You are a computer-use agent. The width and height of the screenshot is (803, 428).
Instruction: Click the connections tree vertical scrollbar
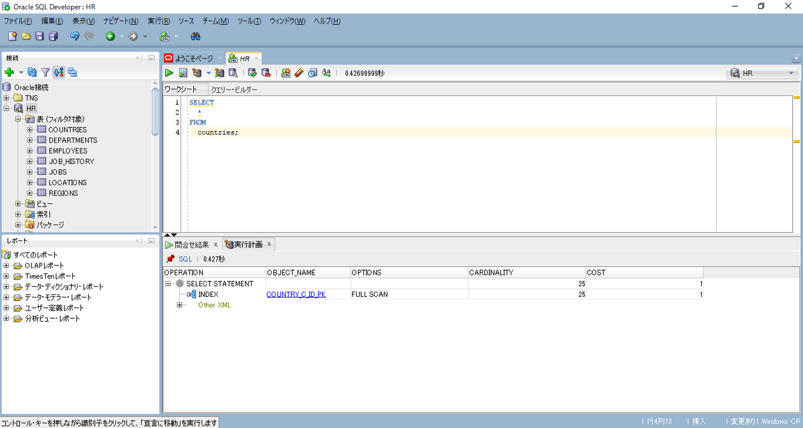(x=156, y=112)
